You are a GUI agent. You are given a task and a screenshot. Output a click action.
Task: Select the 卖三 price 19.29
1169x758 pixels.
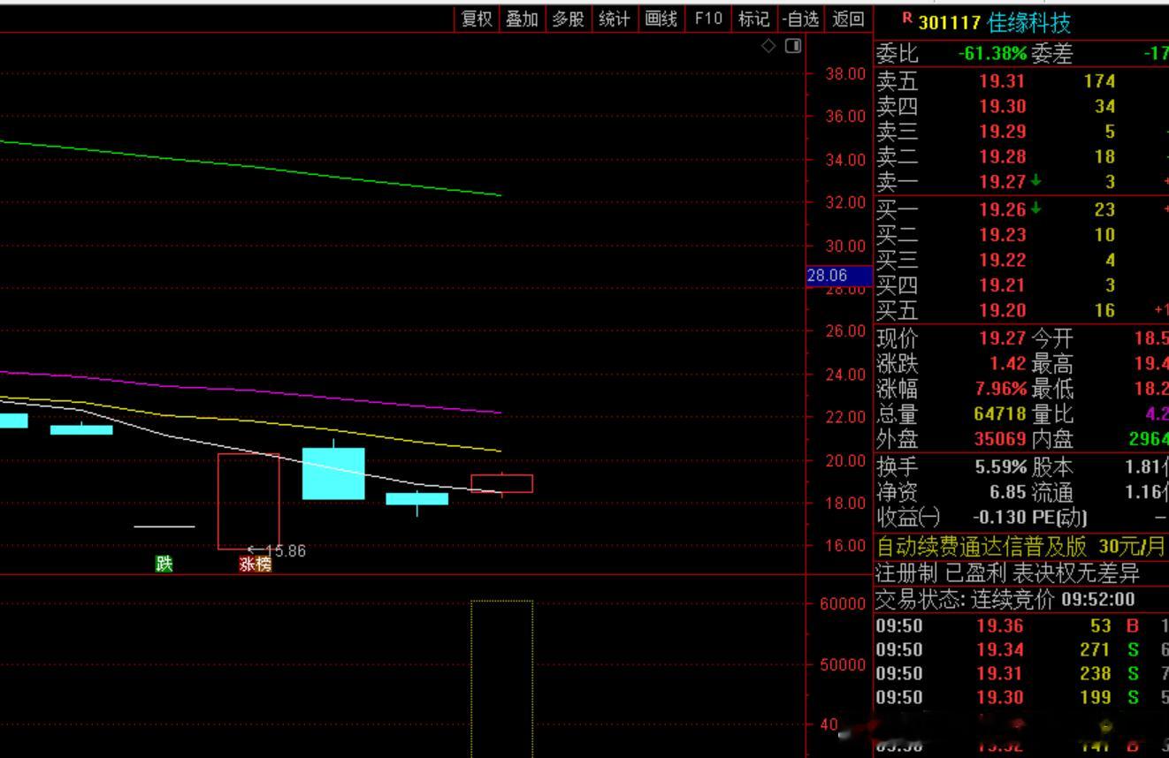1002,132
